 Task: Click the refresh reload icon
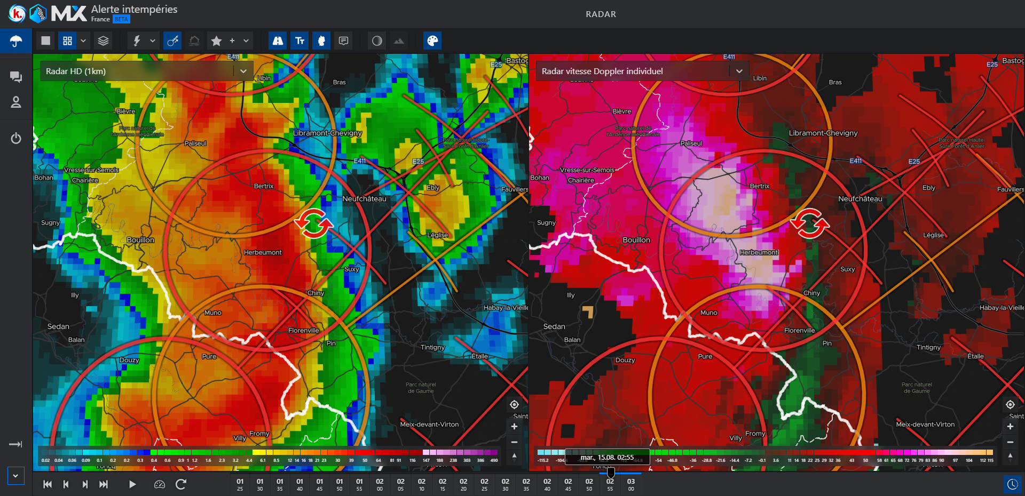tap(181, 484)
